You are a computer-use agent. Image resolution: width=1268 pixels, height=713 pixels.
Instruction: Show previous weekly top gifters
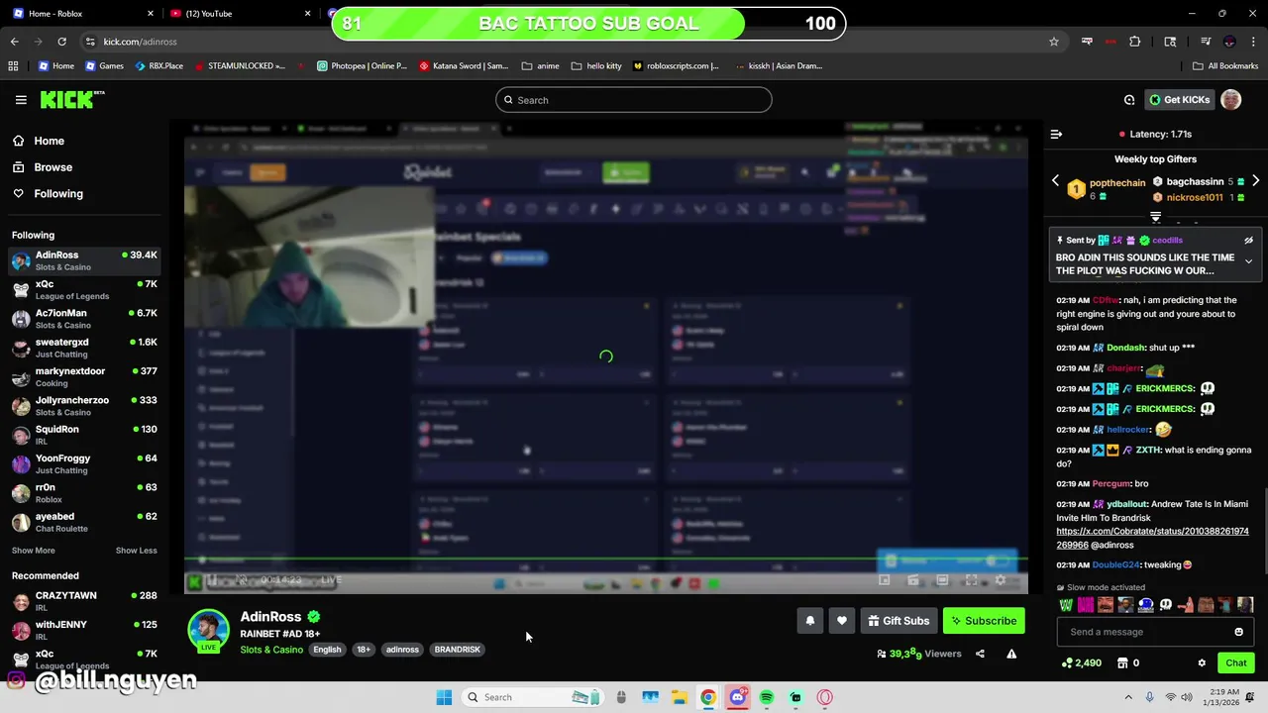pos(1055,181)
